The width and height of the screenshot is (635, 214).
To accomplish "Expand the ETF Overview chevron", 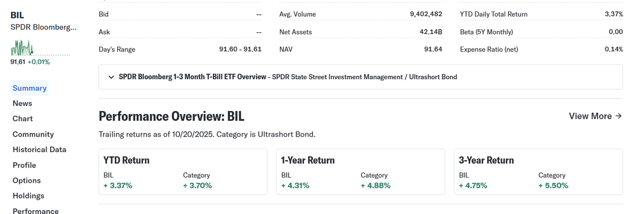I will [111, 77].
